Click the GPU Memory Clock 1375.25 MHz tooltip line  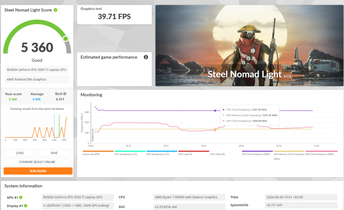coord(250,115)
